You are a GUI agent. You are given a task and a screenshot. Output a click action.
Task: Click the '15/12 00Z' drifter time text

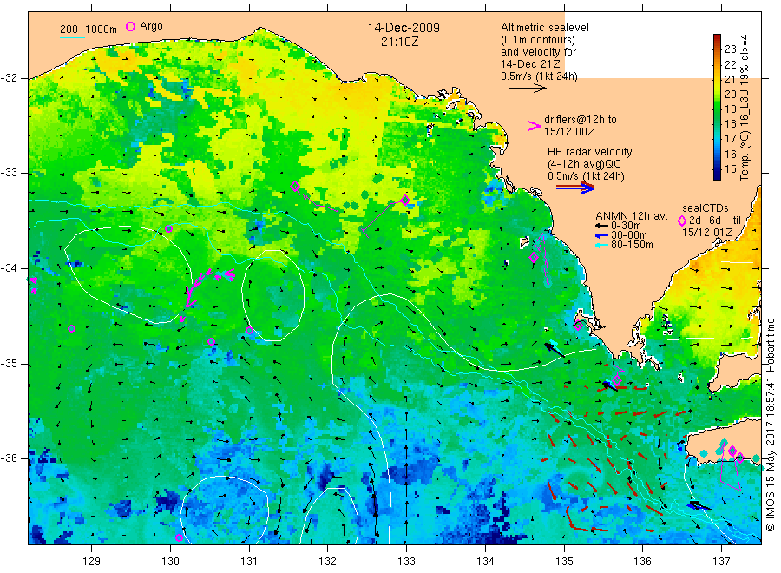(x=569, y=132)
